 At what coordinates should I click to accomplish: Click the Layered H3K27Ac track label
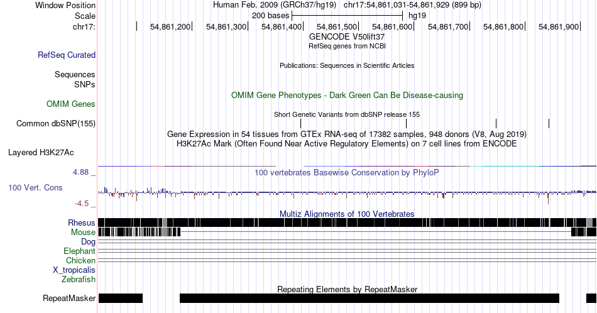tap(41, 152)
